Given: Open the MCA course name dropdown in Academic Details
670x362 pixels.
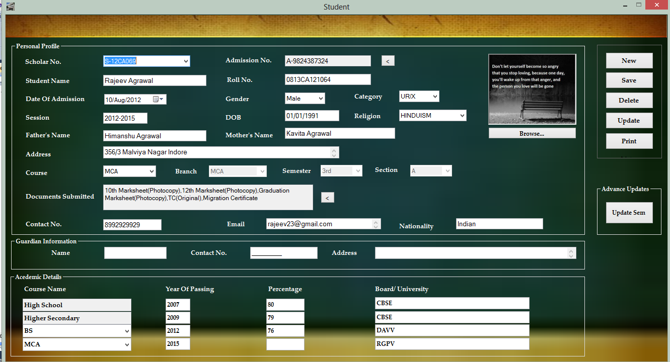Looking at the screenshot, I should (x=126, y=344).
